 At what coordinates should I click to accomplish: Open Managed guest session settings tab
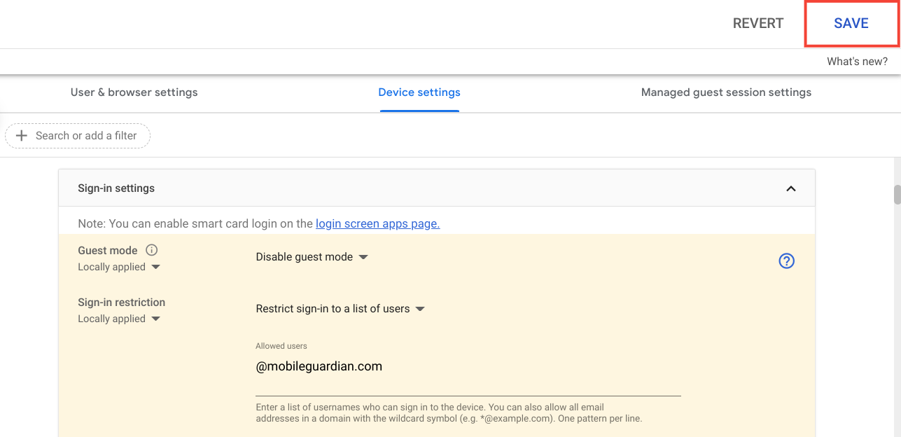point(726,92)
